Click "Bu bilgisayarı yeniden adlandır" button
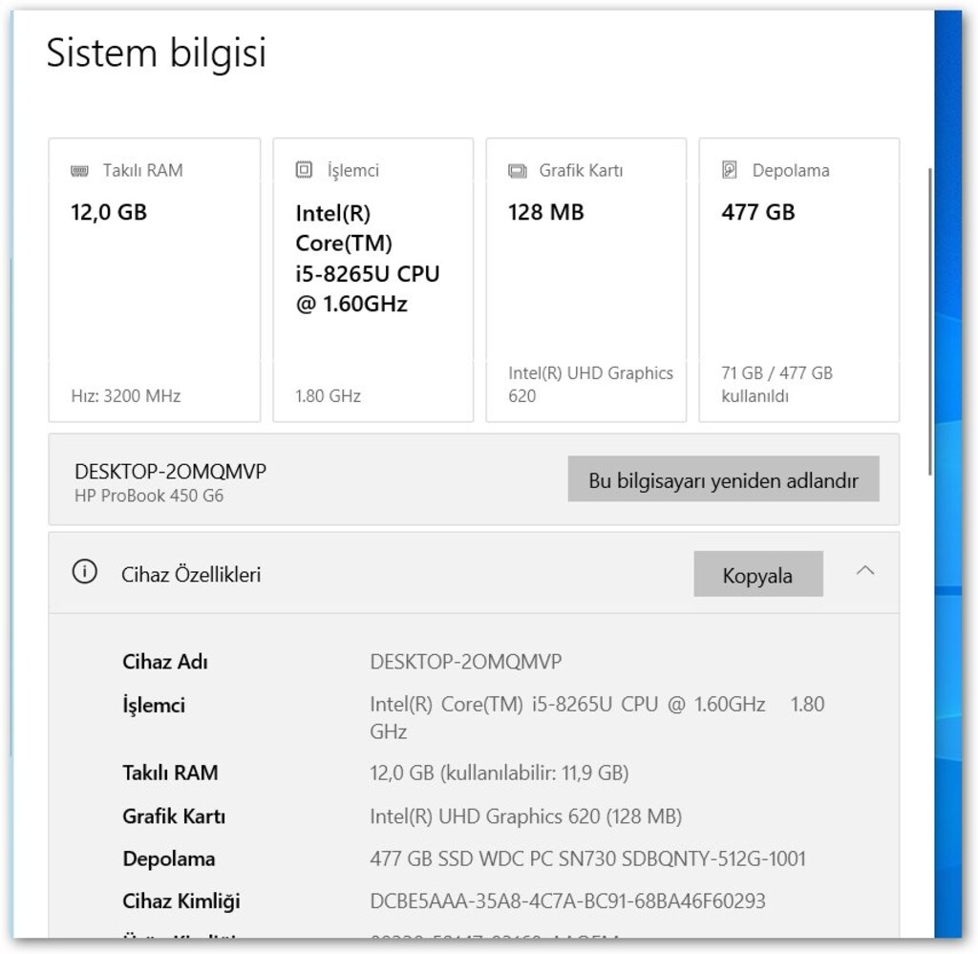Screen dimensions: 978x954 [724, 478]
